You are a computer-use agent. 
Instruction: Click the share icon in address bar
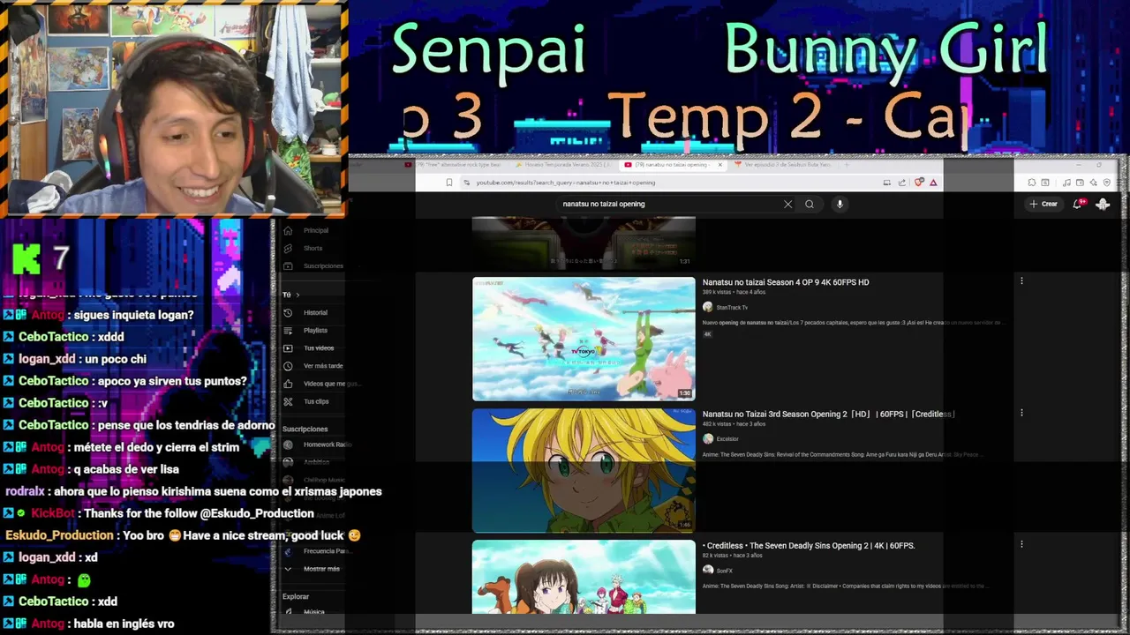902,183
